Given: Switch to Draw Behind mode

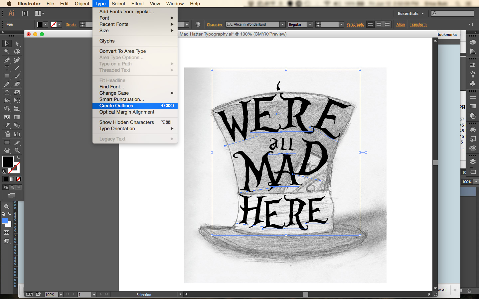Looking at the screenshot, I should 12,187.
